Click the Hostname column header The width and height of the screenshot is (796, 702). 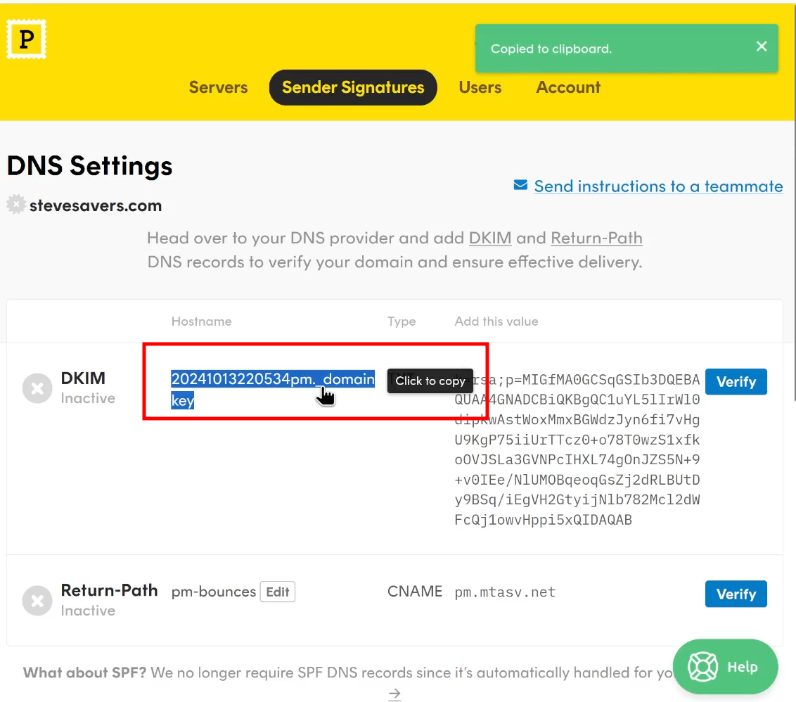[x=202, y=321]
